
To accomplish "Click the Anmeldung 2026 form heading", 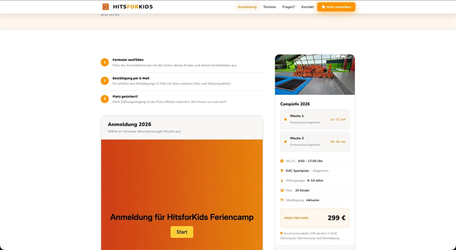I will [x=129, y=124].
